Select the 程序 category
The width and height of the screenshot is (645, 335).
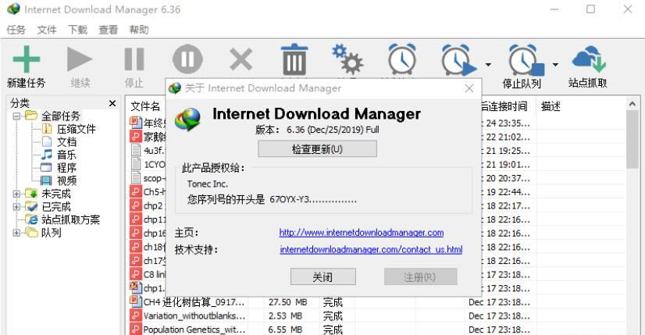(66, 168)
